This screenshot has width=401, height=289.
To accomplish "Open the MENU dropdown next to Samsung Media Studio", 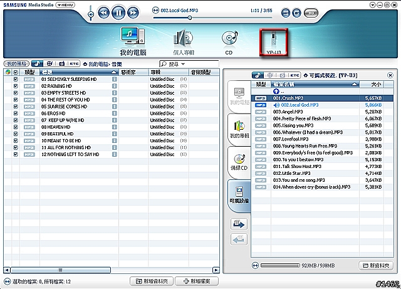I will pos(65,5).
